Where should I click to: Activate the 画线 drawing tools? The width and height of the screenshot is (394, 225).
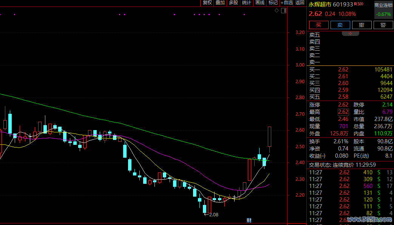pos(260,3)
